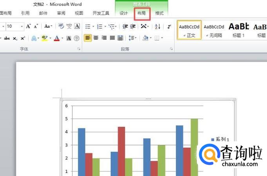Click the multilevel list icon
This screenshot has width=267, height=176.
(x=112, y=27)
